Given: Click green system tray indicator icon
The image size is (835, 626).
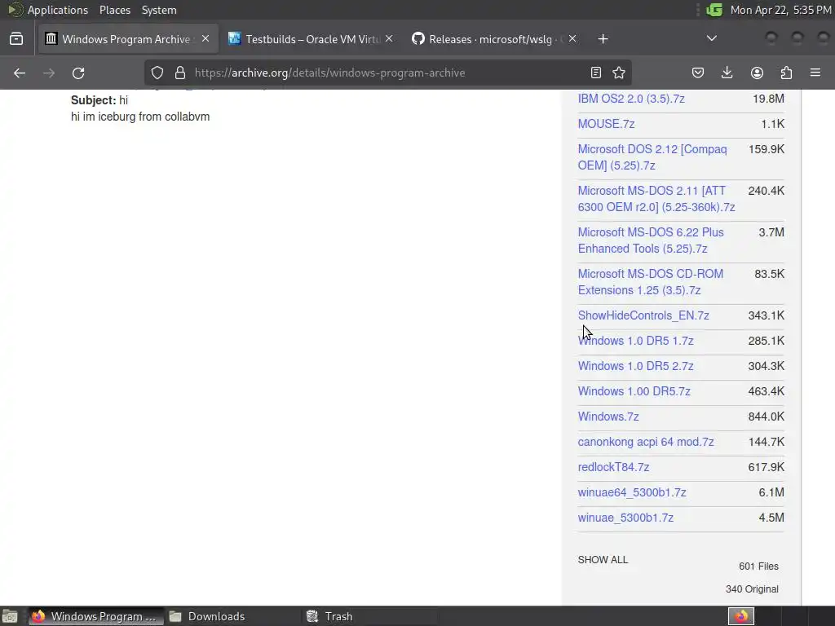Looking at the screenshot, I should (714, 10).
